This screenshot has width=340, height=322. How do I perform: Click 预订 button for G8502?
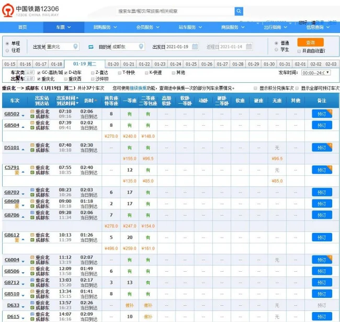pos(322,114)
